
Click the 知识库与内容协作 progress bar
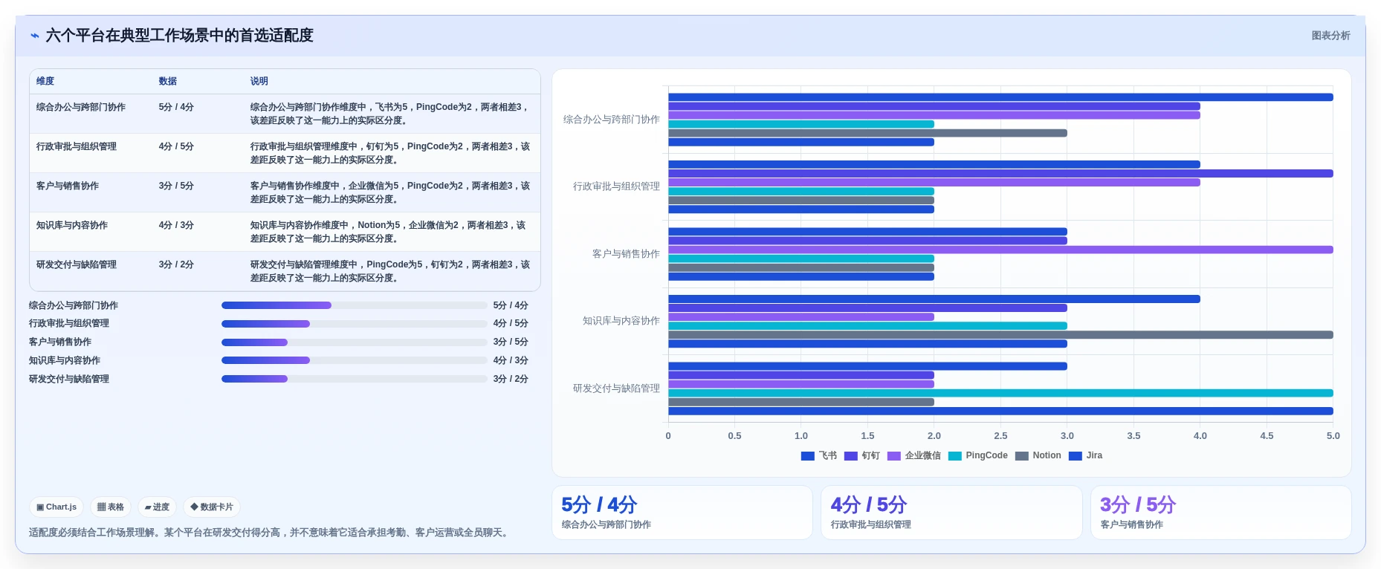354,360
